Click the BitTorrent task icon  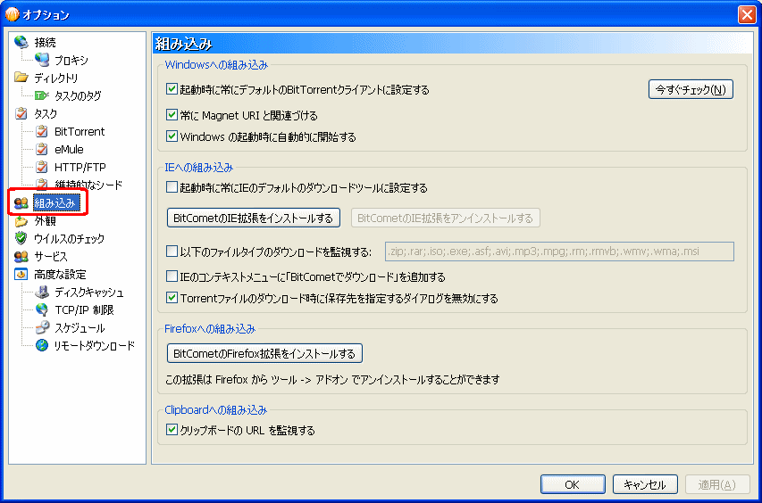42,131
